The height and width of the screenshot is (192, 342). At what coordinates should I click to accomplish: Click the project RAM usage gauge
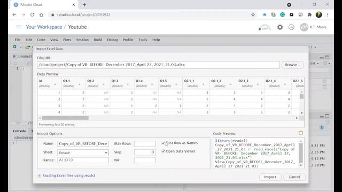pyautogui.click(x=265, y=28)
